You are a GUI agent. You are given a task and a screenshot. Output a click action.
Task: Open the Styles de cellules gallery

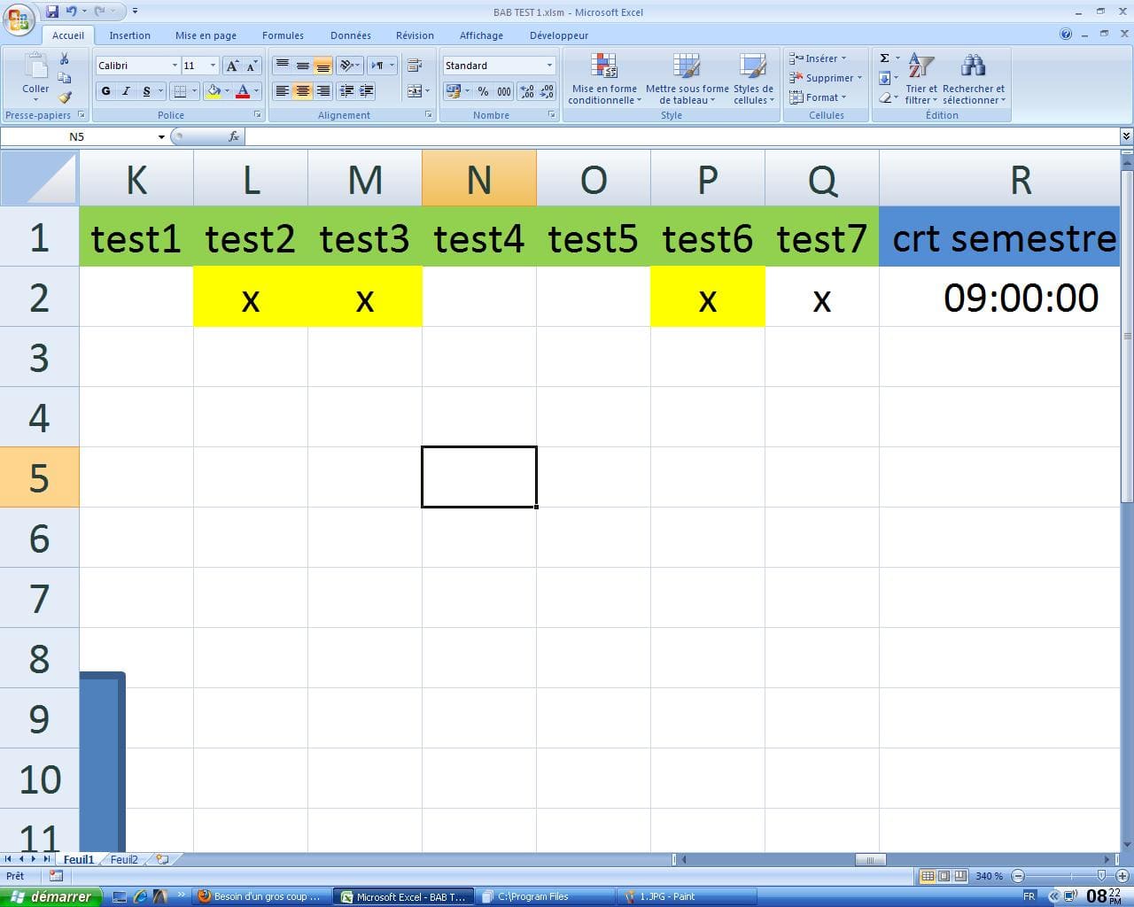(x=753, y=79)
